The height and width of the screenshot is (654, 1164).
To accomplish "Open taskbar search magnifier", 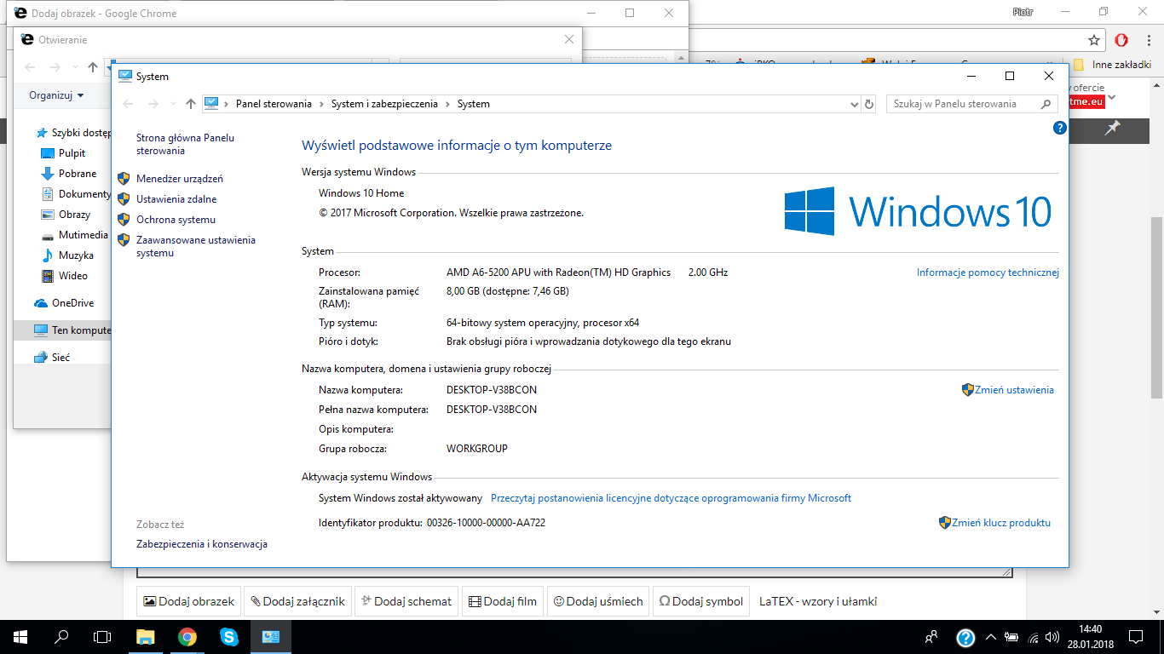I will 61,637.
